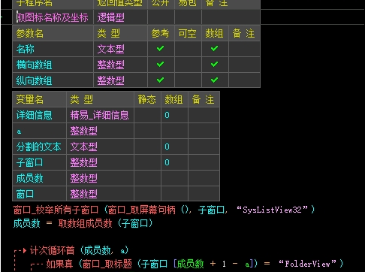Image resolution: width=365 pixels, height=272 pixels.
Task: Click the string "SysListView32" in the code
Action: pos(273,210)
